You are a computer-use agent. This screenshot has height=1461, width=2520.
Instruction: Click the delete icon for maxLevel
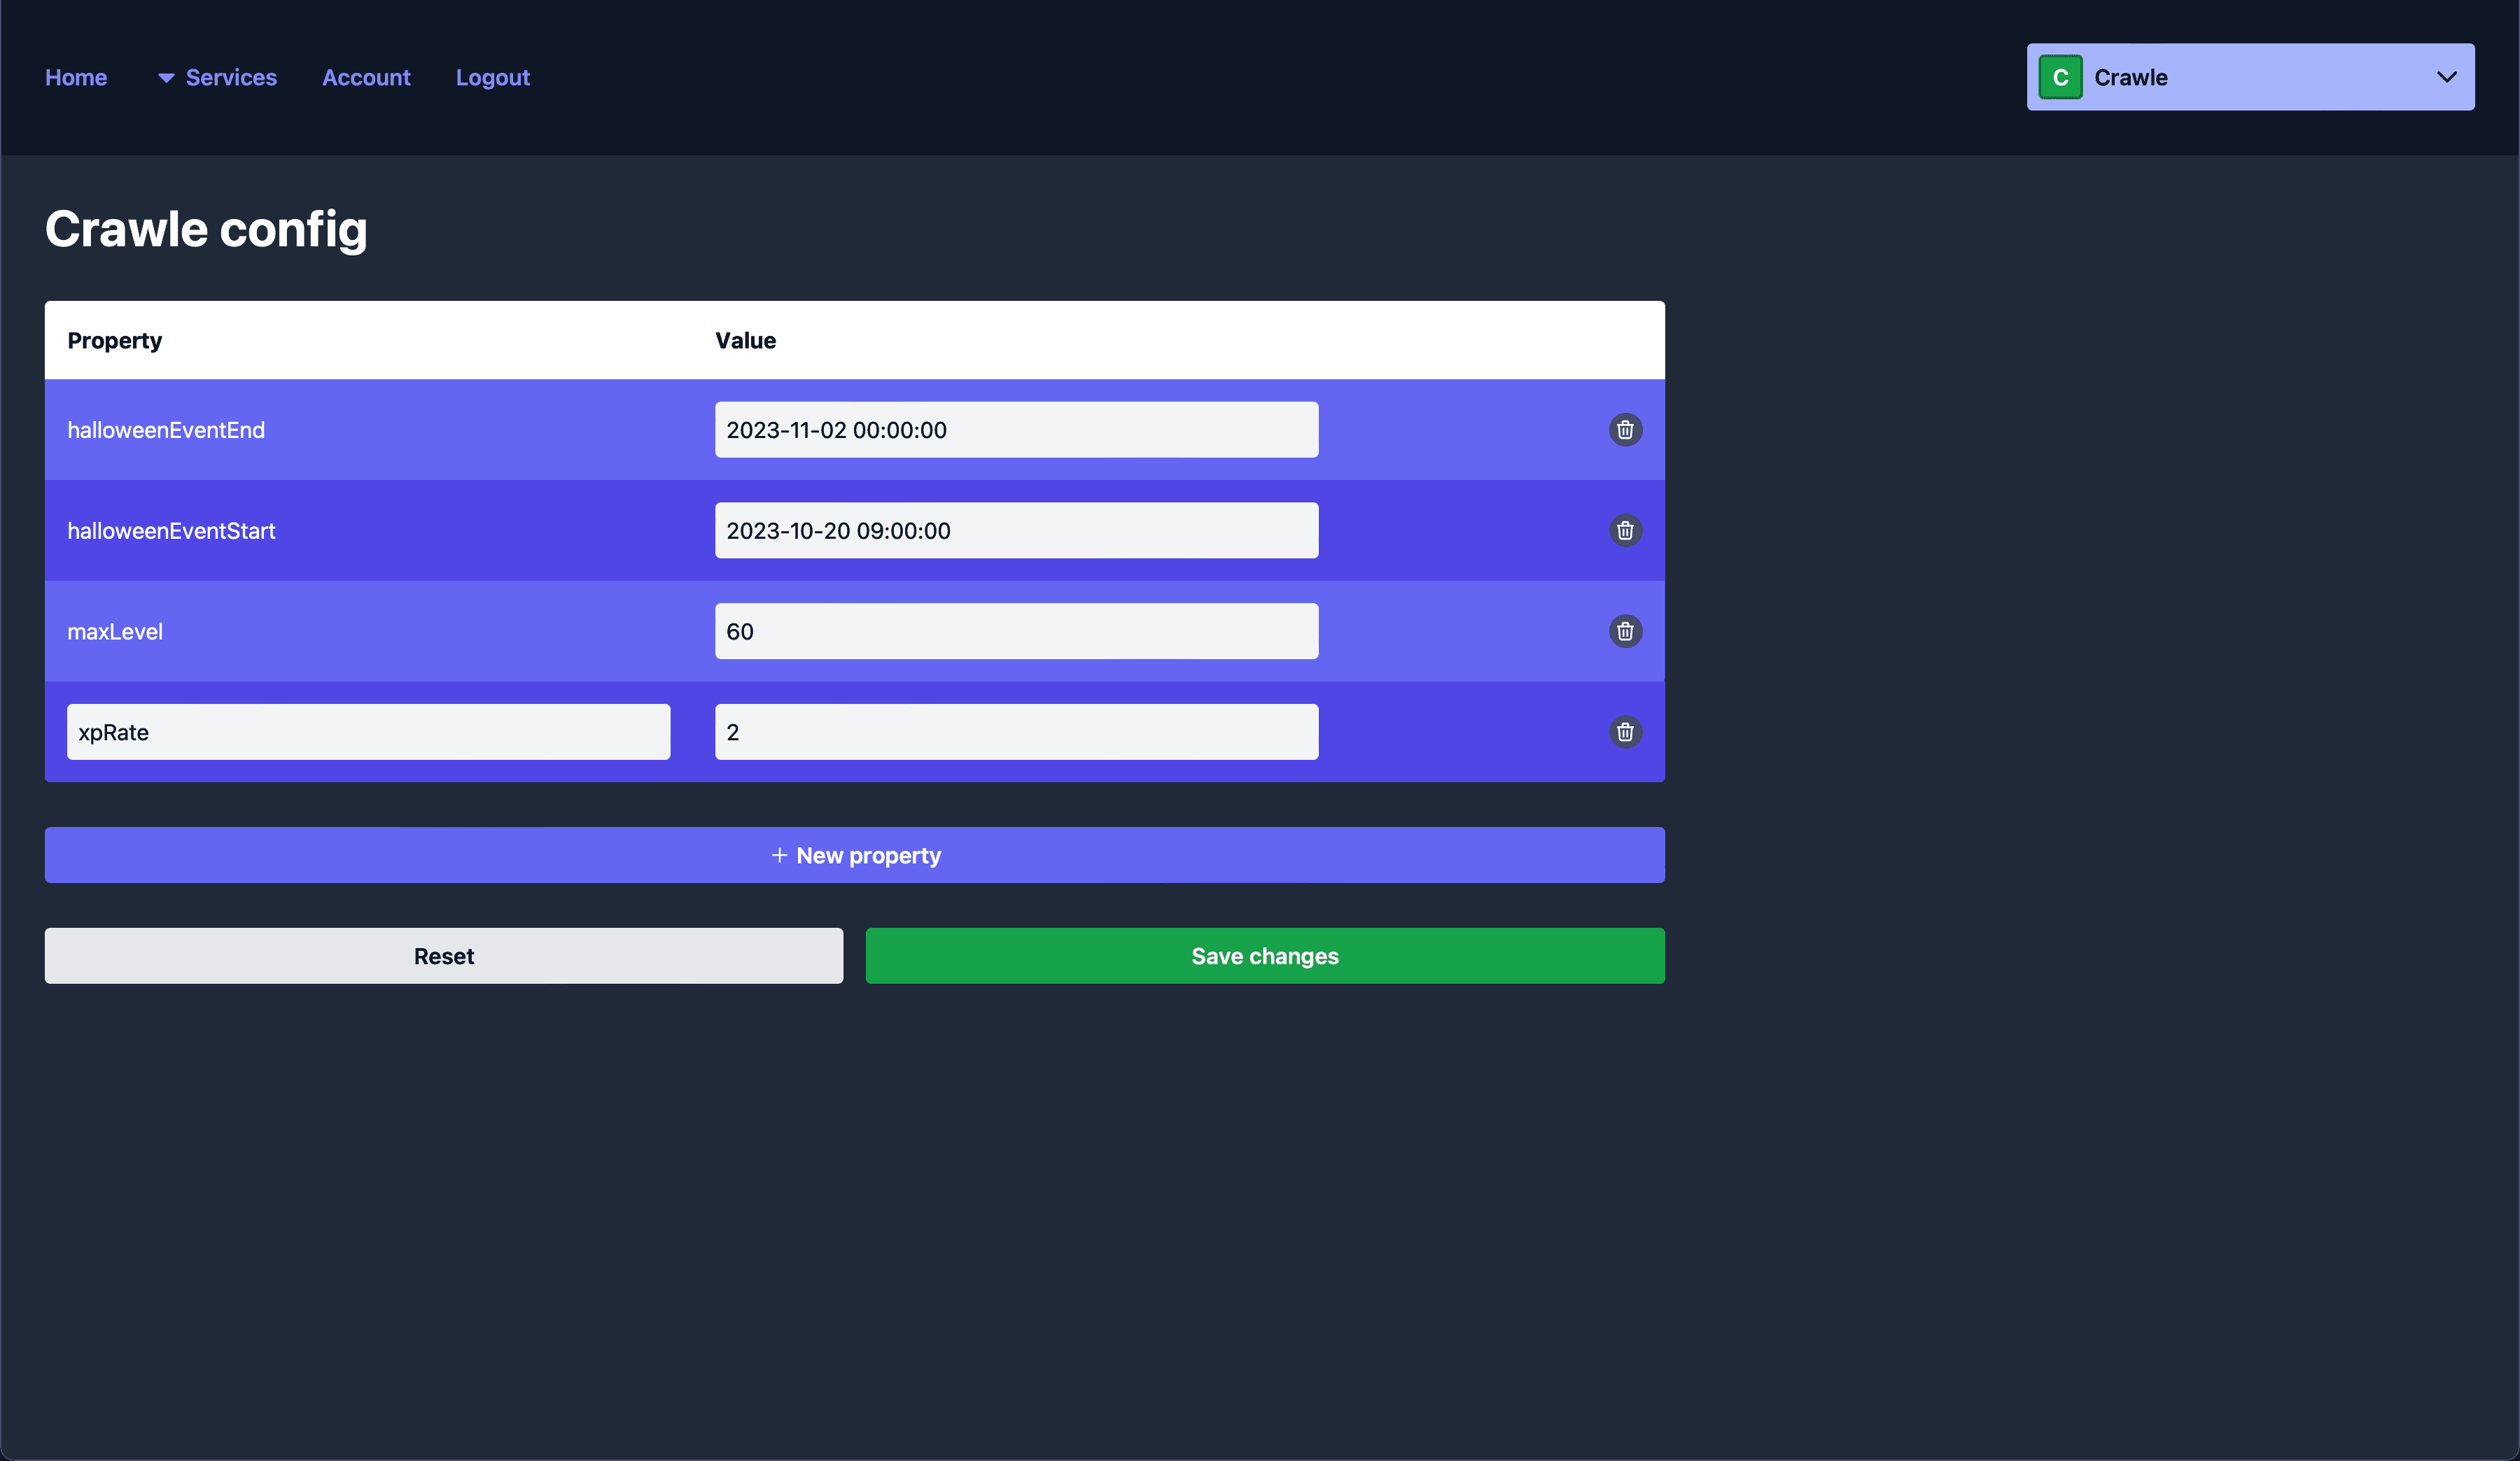pos(1624,631)
